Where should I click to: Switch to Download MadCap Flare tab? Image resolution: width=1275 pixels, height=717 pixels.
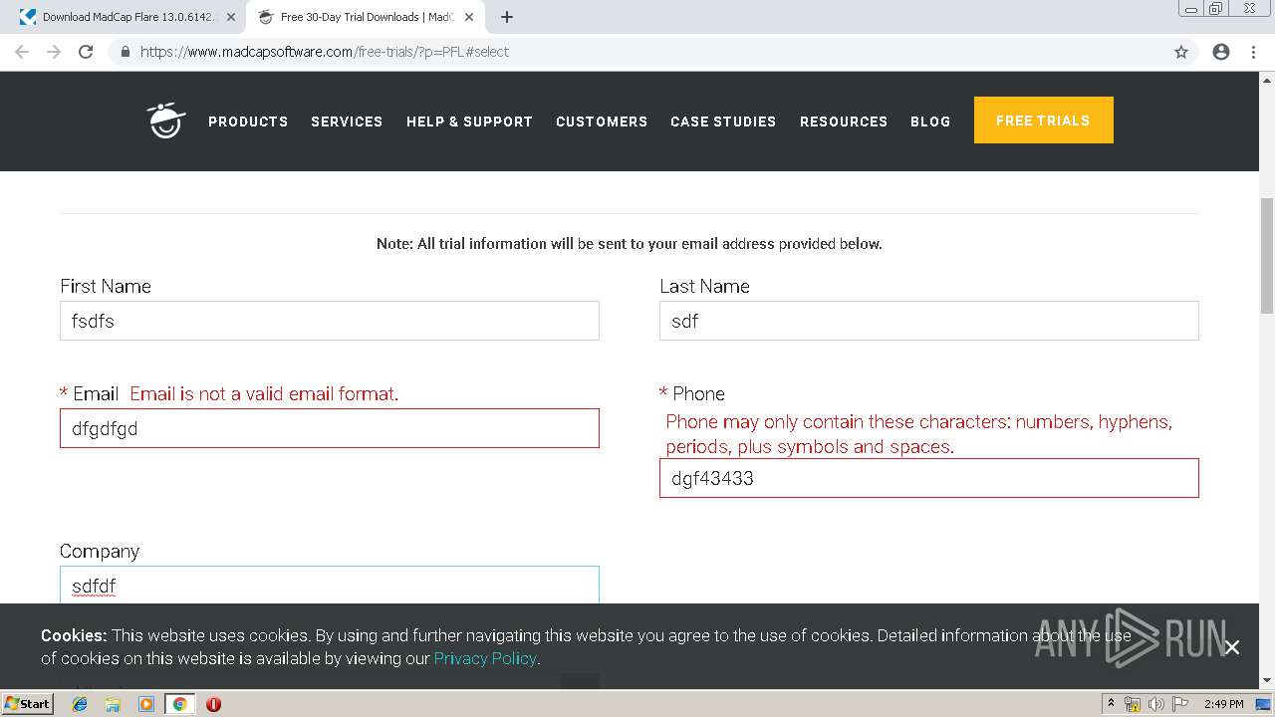click(127, 17)
